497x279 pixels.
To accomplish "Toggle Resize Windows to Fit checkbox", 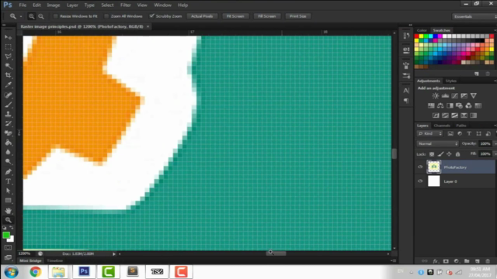I will point(55,16).
